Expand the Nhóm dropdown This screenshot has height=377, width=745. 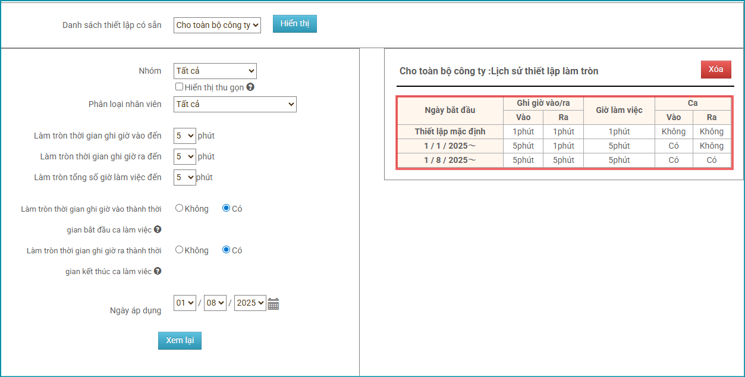(x=215, y=71)
